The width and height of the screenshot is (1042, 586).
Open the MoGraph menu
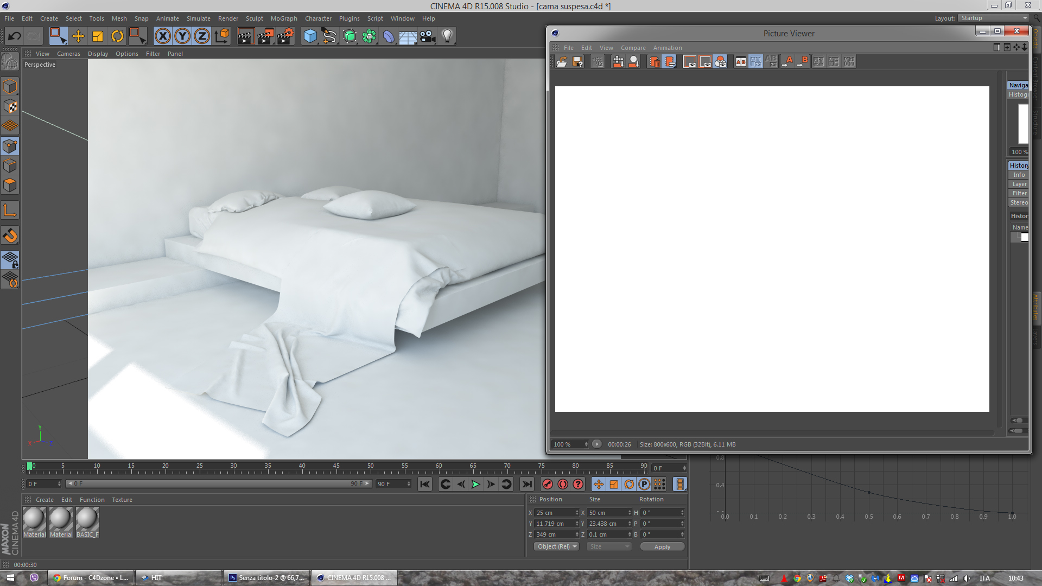tap(284, 18)
